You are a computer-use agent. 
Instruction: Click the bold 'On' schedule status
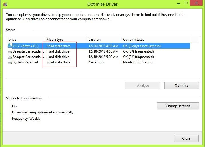pyautogui.click(x=14, y=106)
